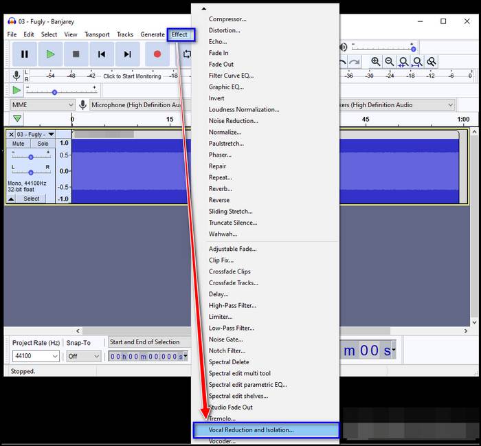
Task: Click the green Play button
Action: [50, 54]
